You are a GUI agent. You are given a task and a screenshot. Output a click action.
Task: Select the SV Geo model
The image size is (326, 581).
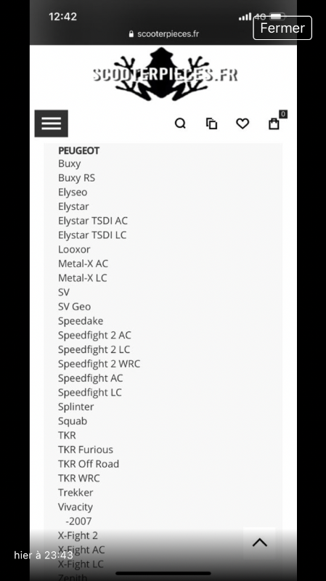pos(75,306)
